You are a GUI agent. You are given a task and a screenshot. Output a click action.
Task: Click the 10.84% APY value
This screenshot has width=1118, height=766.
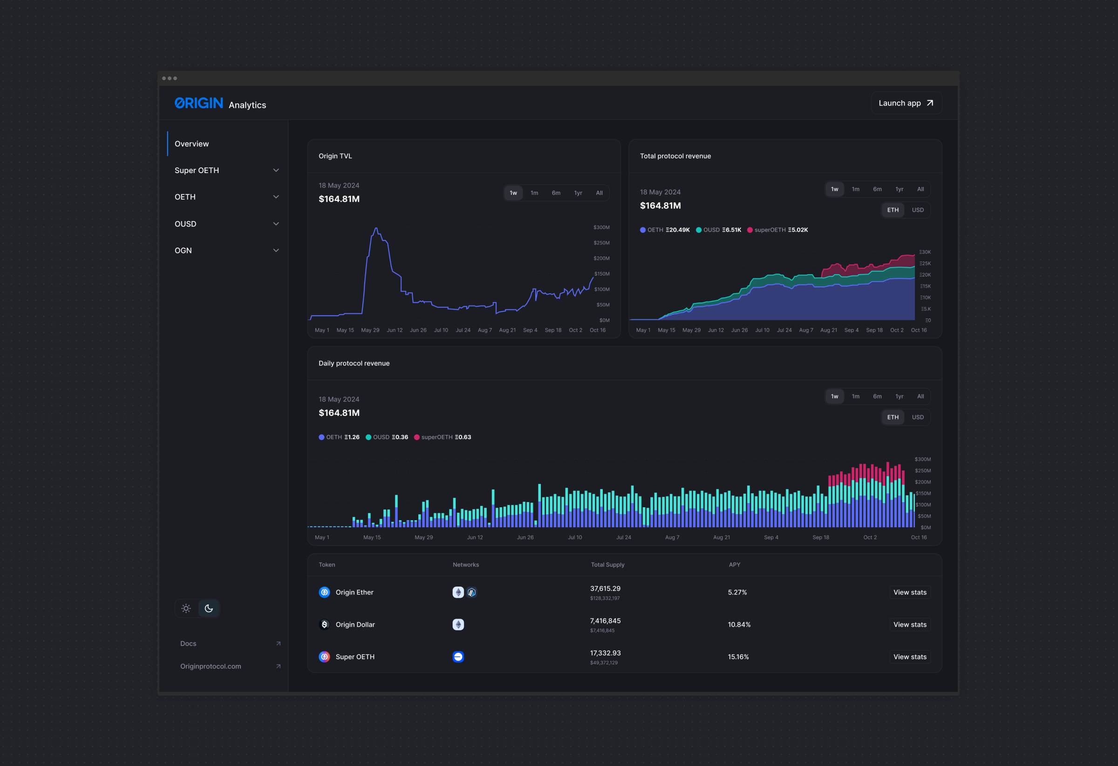tap(739, 624)
